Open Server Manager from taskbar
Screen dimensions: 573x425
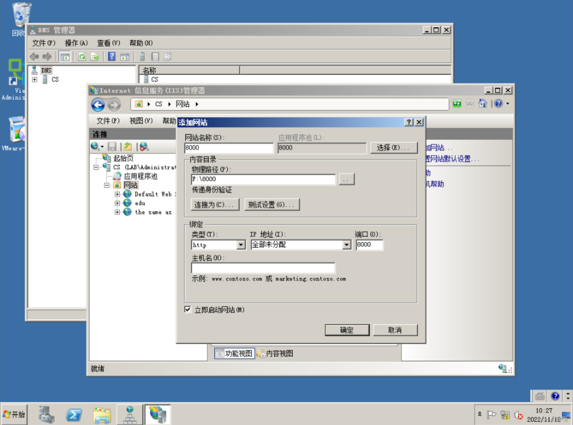[46, 415]
